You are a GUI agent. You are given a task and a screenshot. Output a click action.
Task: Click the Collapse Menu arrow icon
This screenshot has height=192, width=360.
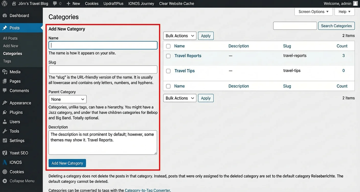[x=5, y=181]
